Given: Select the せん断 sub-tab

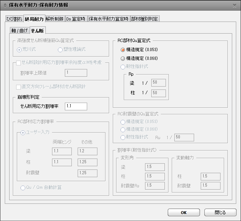Looking at the screenshot, I should pos(37,30).
